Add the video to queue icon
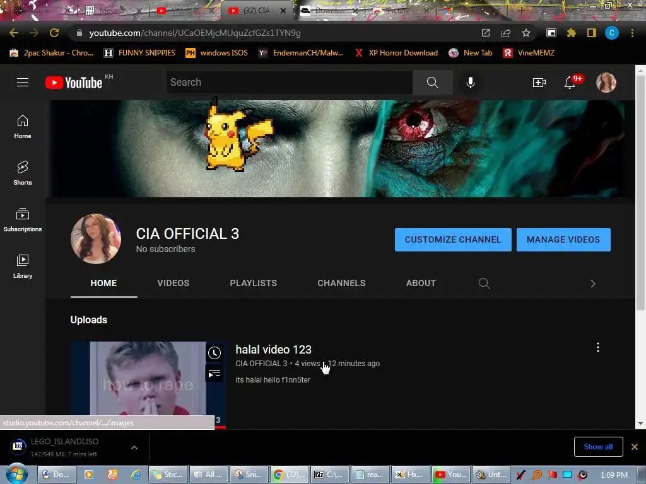This screenshot has width=646, height=484. 214,374
